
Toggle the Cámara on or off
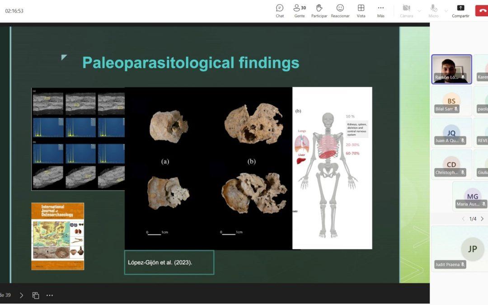tap(406, 10)
